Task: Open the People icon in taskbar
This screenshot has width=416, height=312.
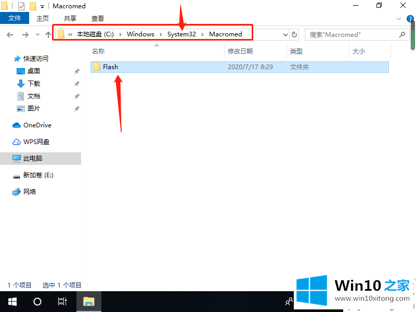Action: 289,302
